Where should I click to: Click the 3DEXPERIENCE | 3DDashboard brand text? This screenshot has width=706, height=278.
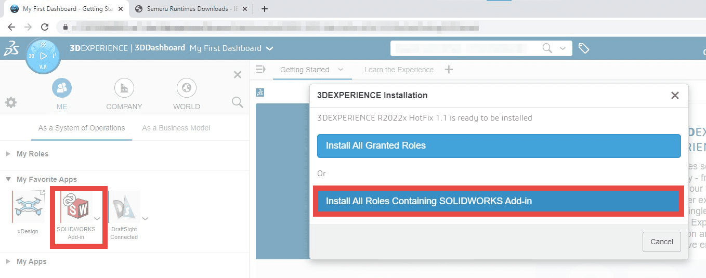pyautogui.click(x=127, y=48)
